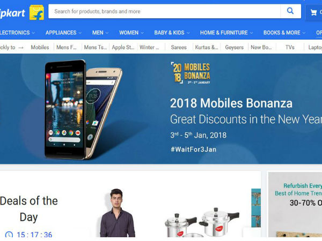Click in the product search field

pyautogui.click(x=164, y=11)
